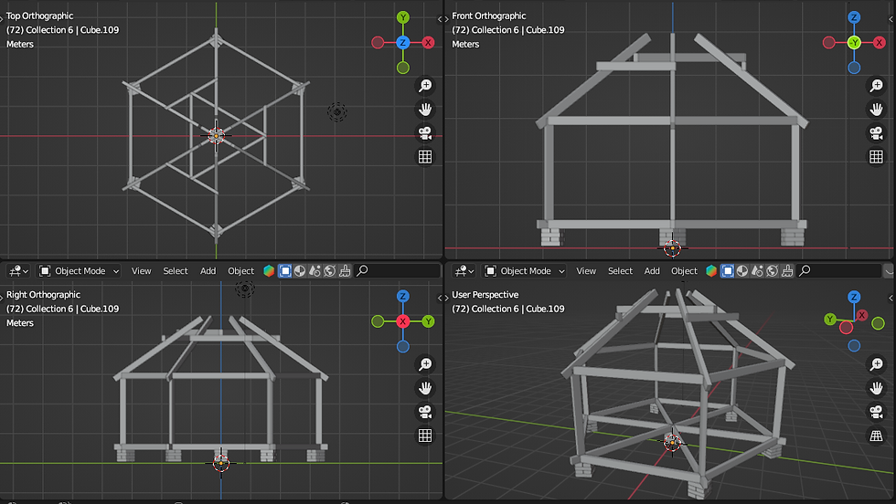
Task: Toggle camera view in Right Orthographic viewport
Action: [x=425, y=412]
